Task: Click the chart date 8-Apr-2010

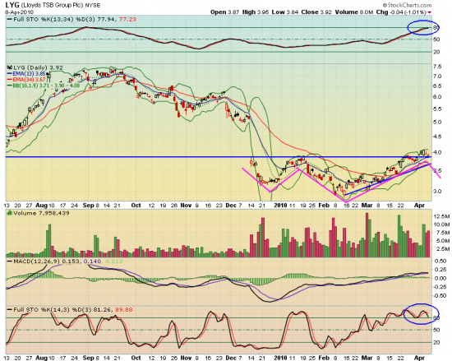Action: pyautogui.click(x=20, y=12)
